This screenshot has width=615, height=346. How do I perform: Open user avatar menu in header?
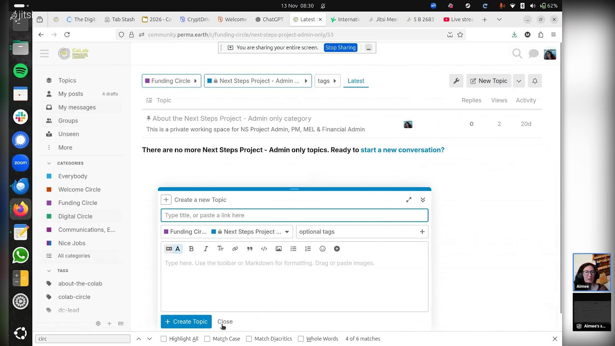tap(550, 54)
